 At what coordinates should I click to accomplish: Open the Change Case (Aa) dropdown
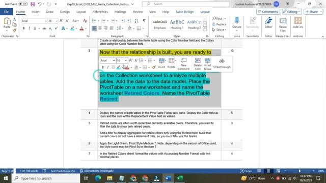tap(76, 21)
